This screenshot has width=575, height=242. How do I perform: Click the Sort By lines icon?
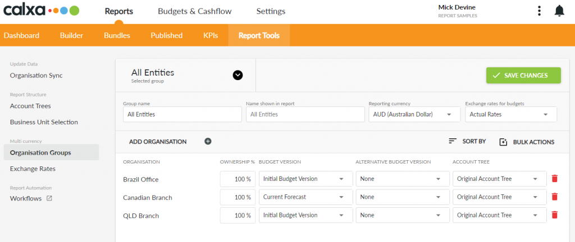tap(453, 141)
